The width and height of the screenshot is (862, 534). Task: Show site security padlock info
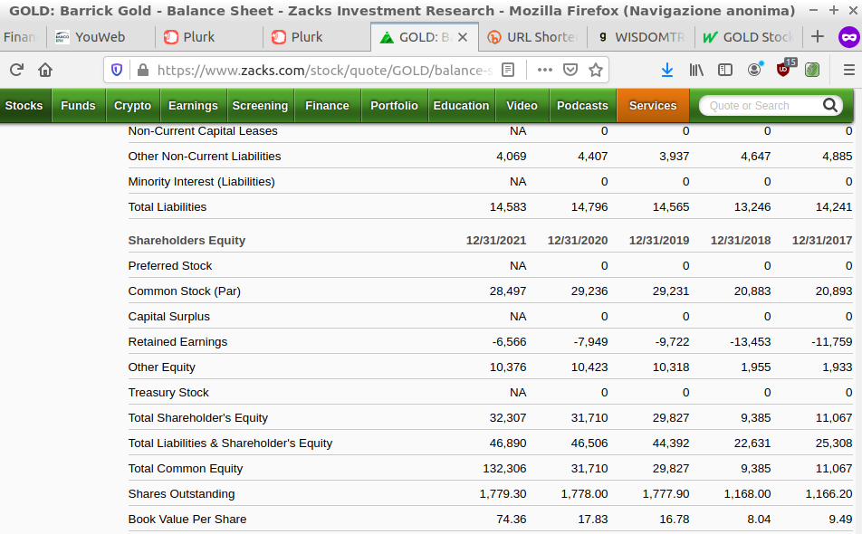point(143,70)
